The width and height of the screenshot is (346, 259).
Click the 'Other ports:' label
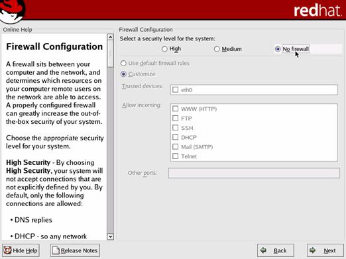tap(143, 173)
